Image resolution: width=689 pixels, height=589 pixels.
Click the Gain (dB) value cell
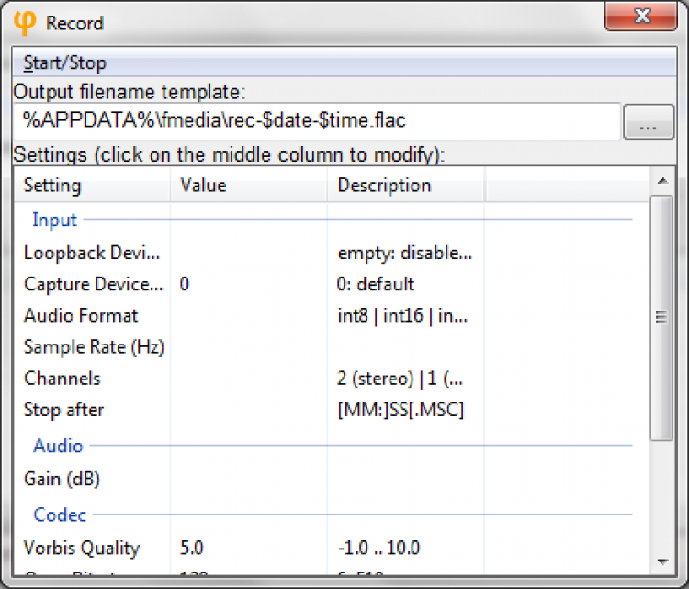248,479
